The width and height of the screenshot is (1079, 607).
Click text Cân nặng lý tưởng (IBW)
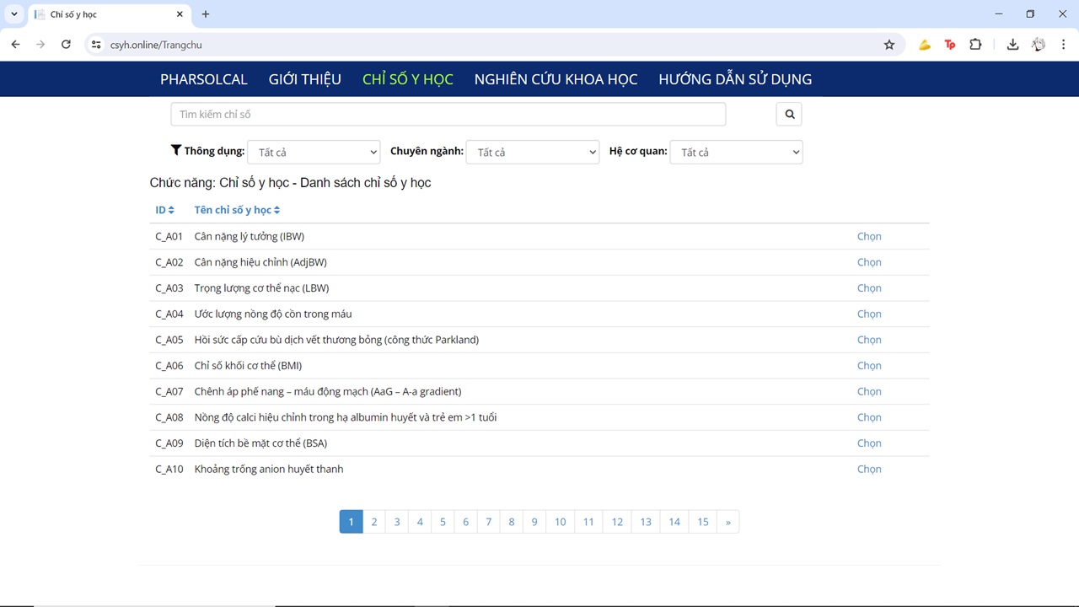coord(250,236)
